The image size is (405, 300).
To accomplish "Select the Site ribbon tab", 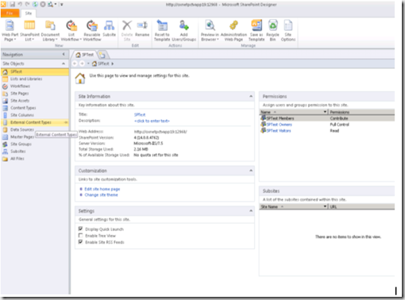I will point(29,13).
